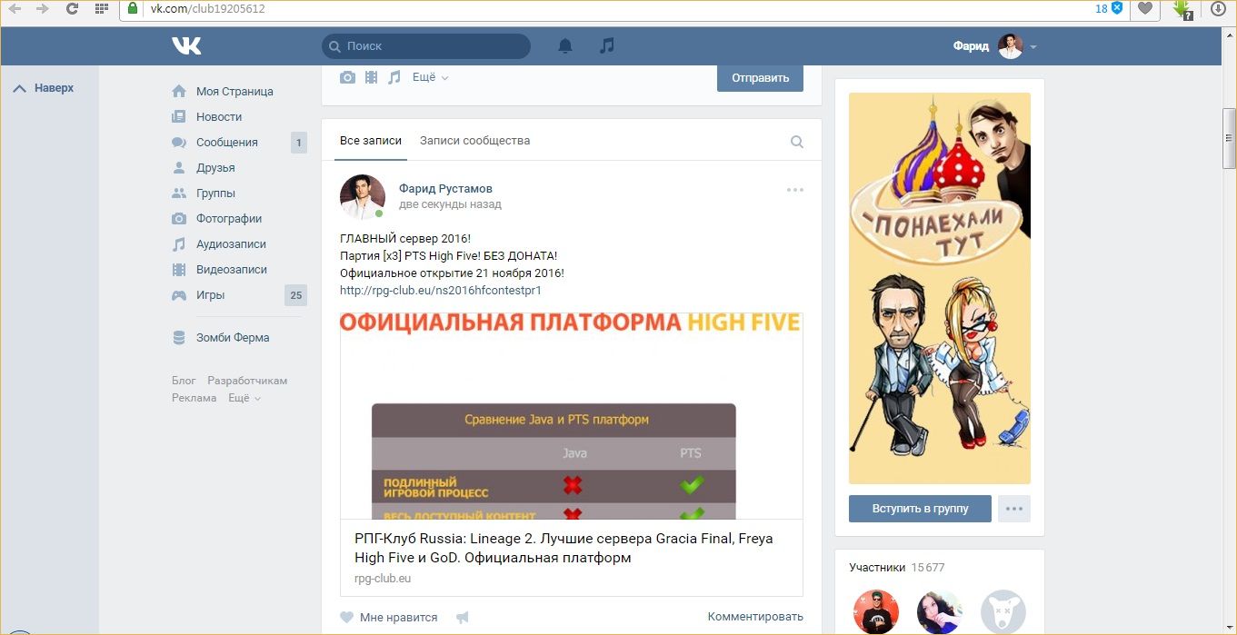The image size is (1237, 635).
Task: Click the share megaphone icon under post
Action: click(463, 618)
